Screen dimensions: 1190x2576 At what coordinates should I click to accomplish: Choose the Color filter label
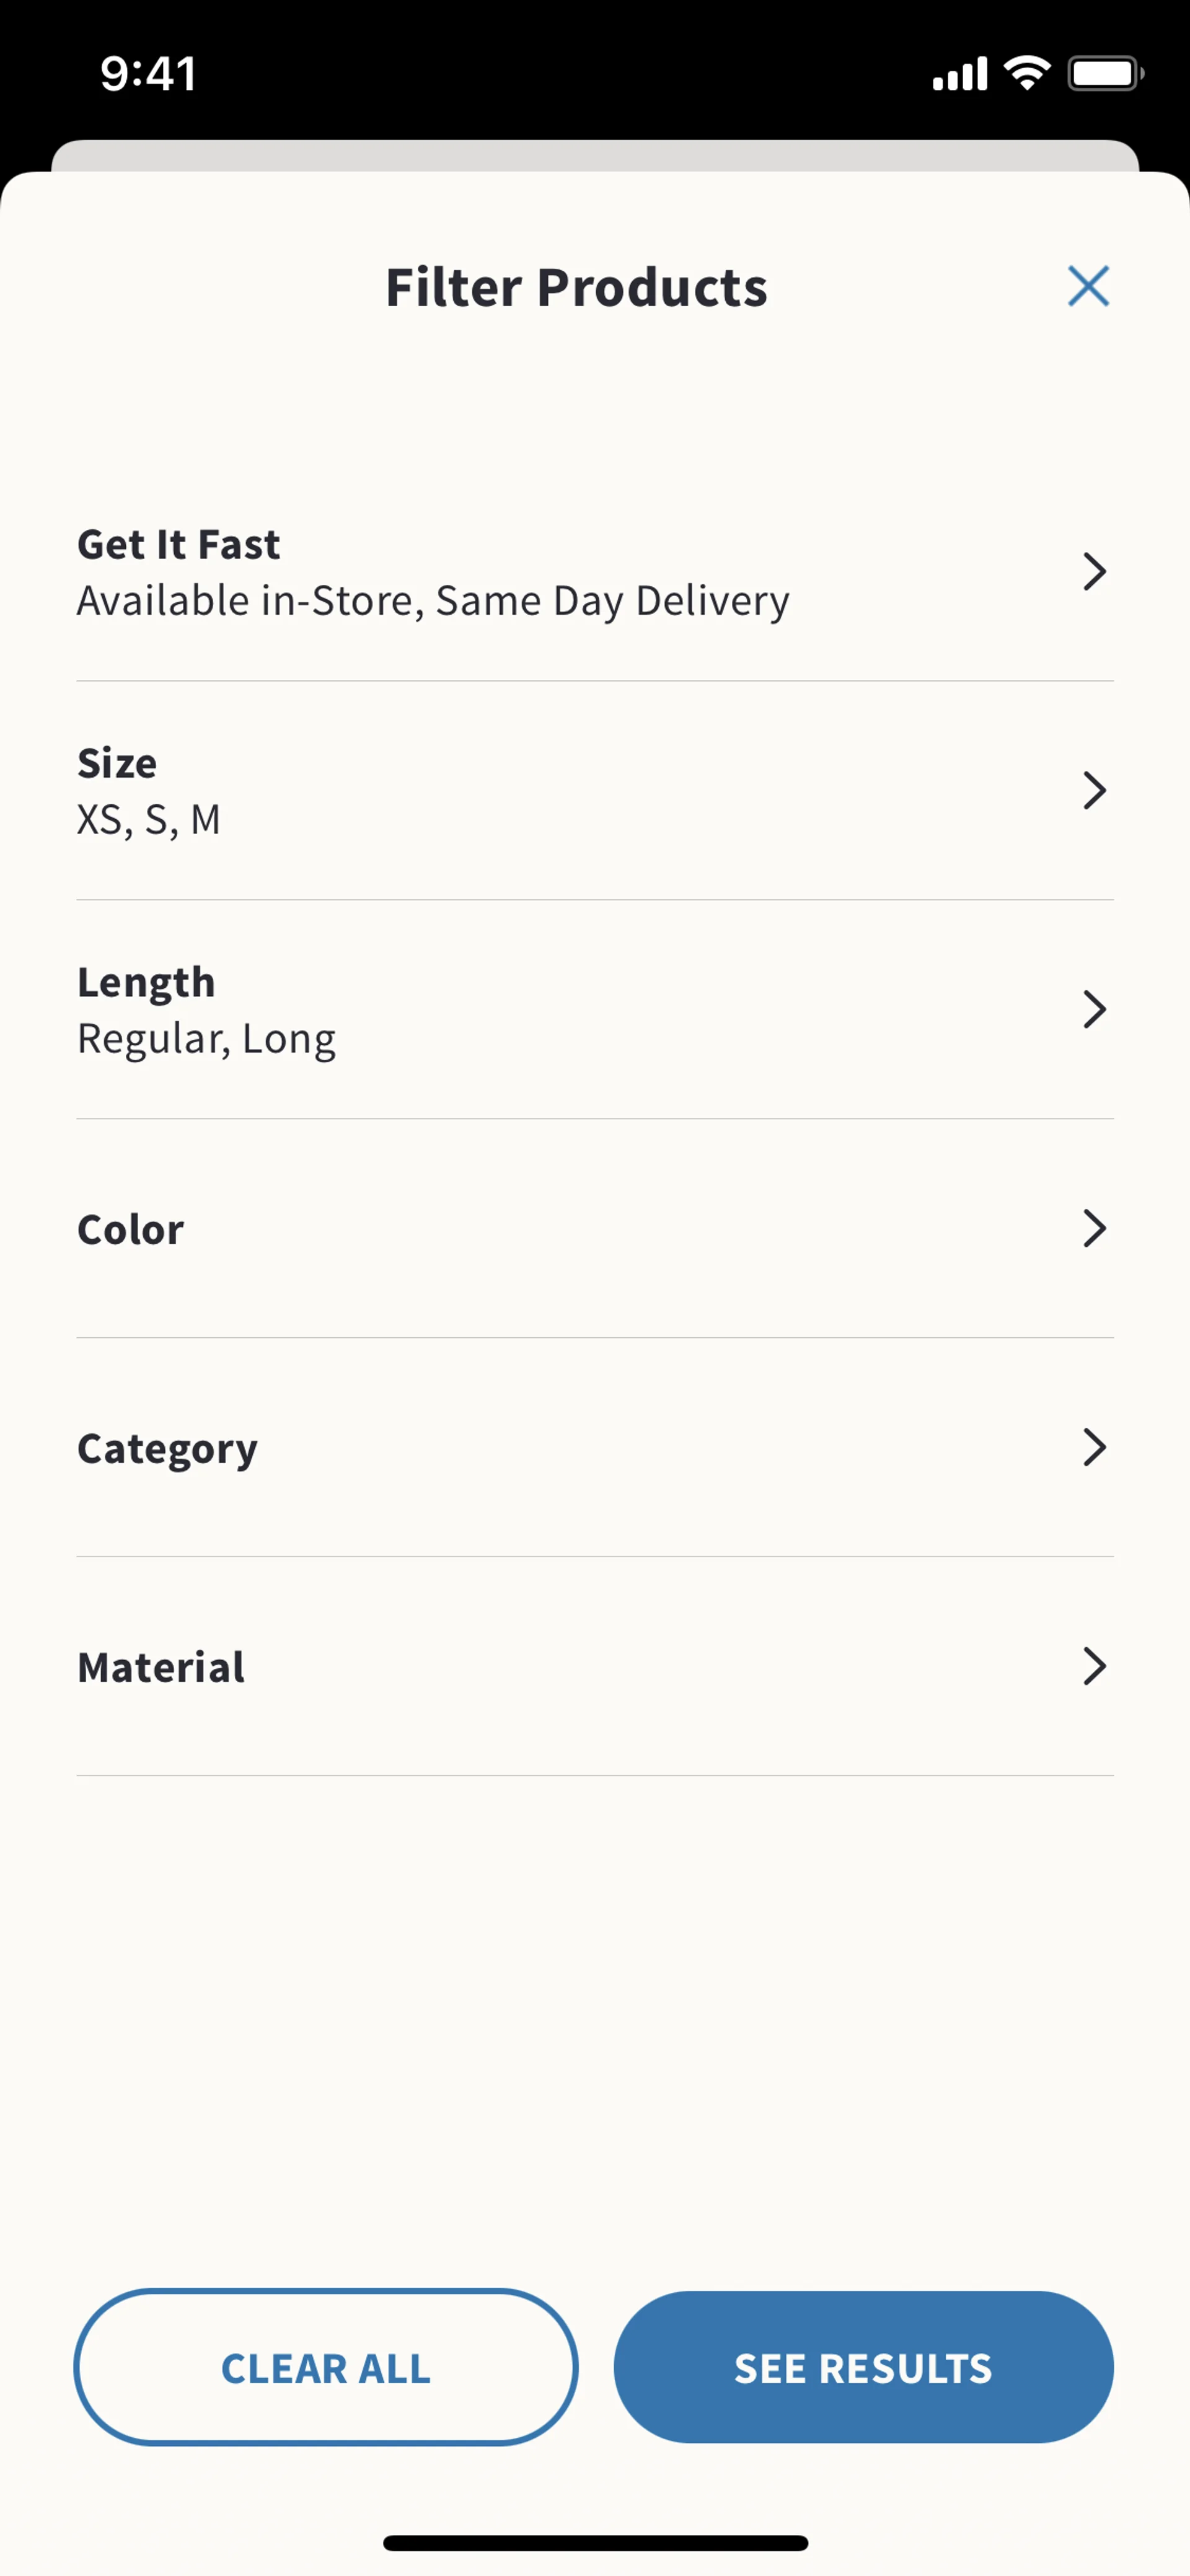pos(131,1230)
